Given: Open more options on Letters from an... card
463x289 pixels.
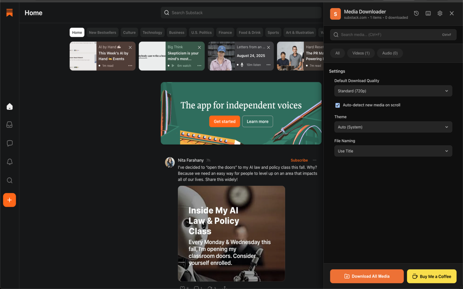Looking at the screenshot, I should tap(268, 65).
